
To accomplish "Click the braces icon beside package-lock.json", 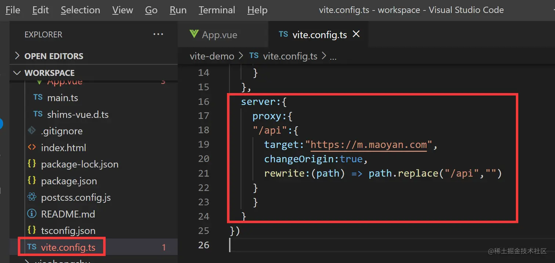I will tap(32, 164).
